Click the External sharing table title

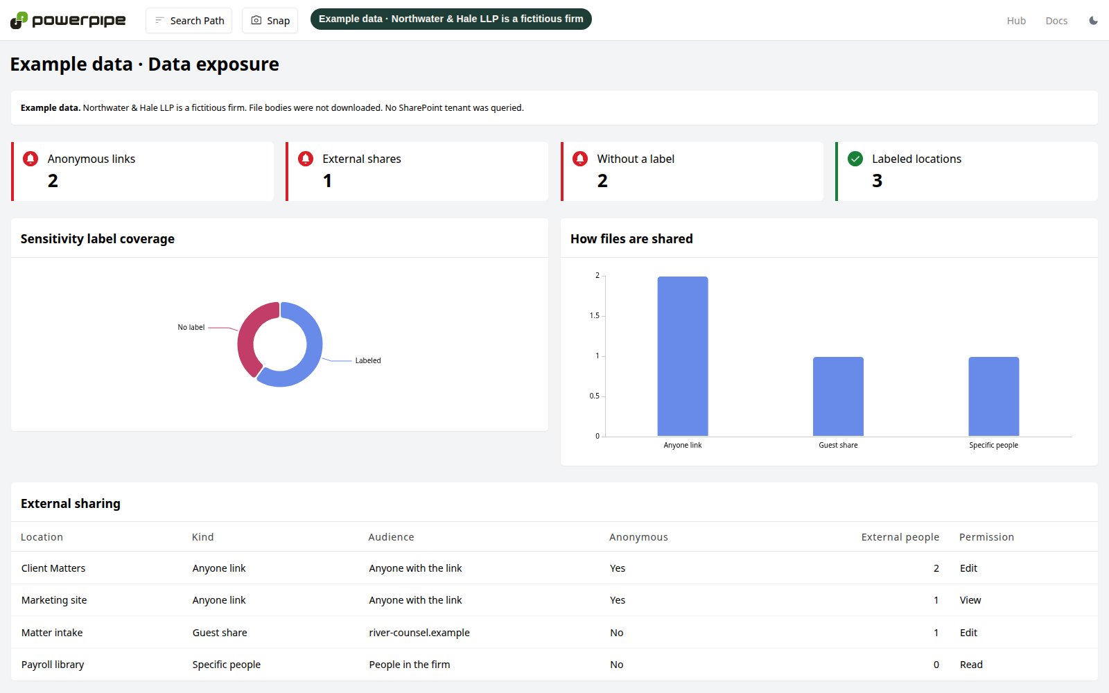71,504
